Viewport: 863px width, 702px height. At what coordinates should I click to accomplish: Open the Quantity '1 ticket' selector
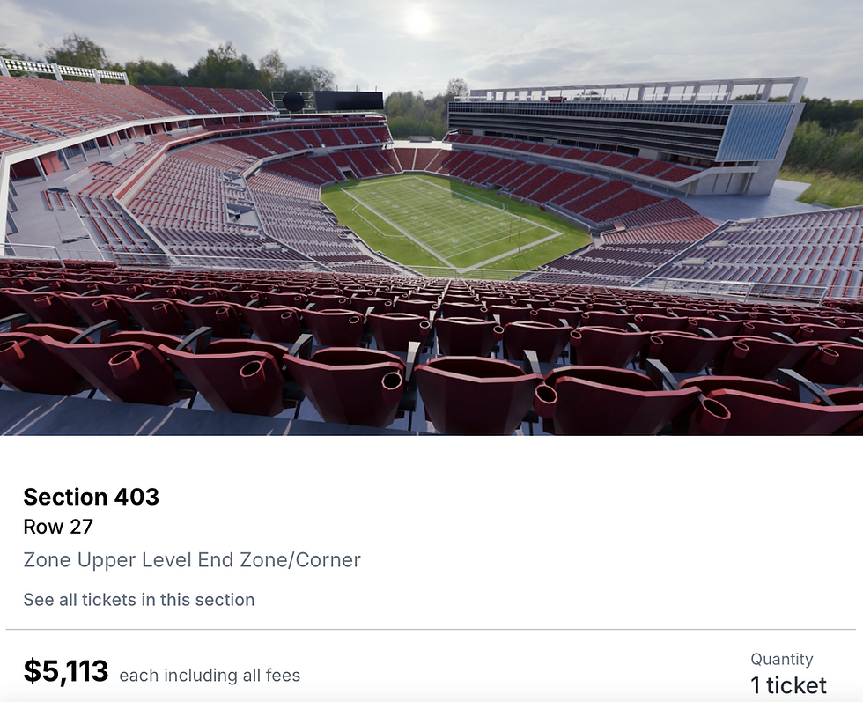(788, 685)
